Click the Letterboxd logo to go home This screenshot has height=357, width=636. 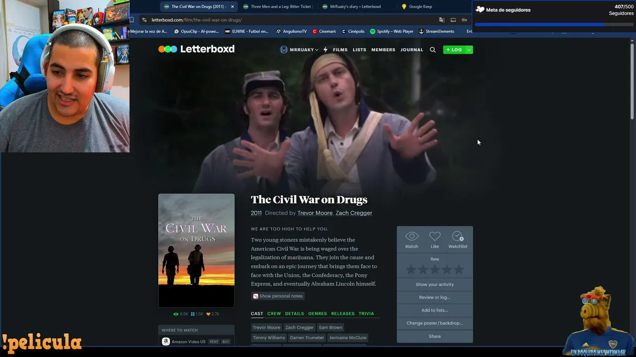[x=196, y=49]
